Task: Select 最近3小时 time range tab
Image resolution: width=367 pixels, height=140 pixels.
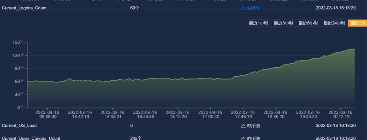Action: tap(283, 23)
